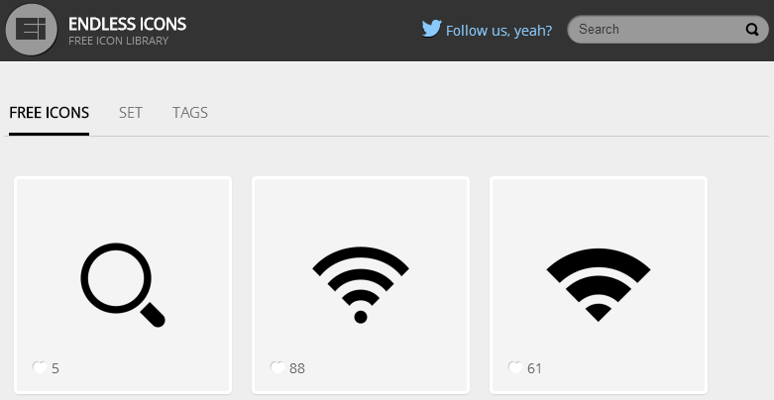Like the magnifying glass icon via heart
Viewport: 774px width, 400px height.
40,368
